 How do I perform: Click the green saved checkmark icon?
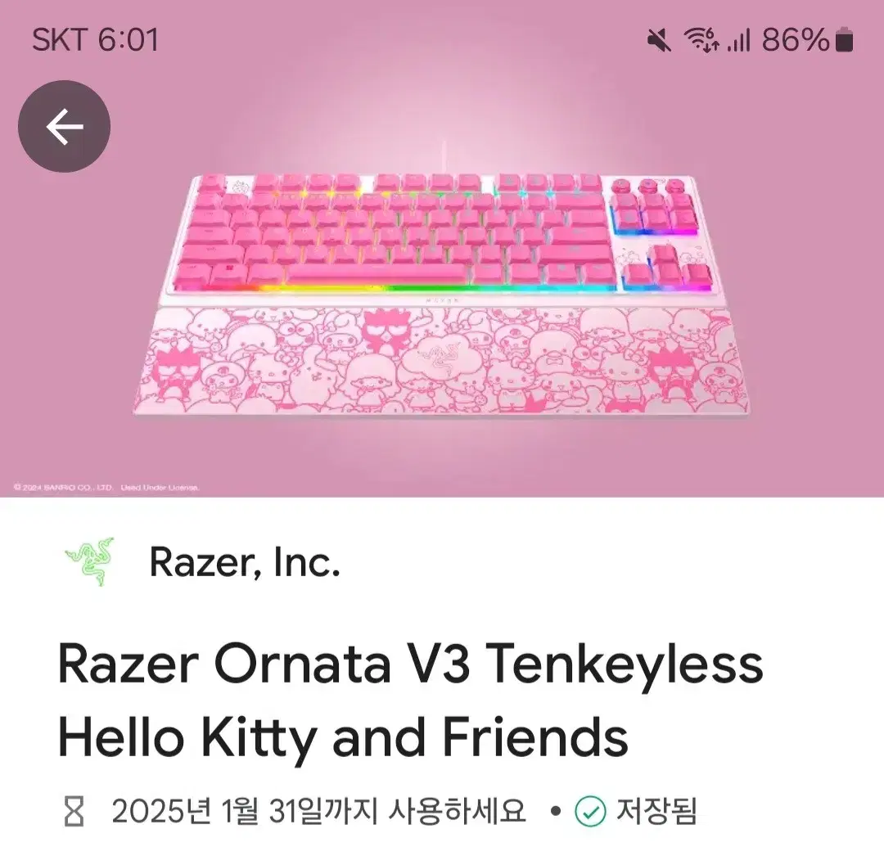pyautogui.click(x=590, y=812)
